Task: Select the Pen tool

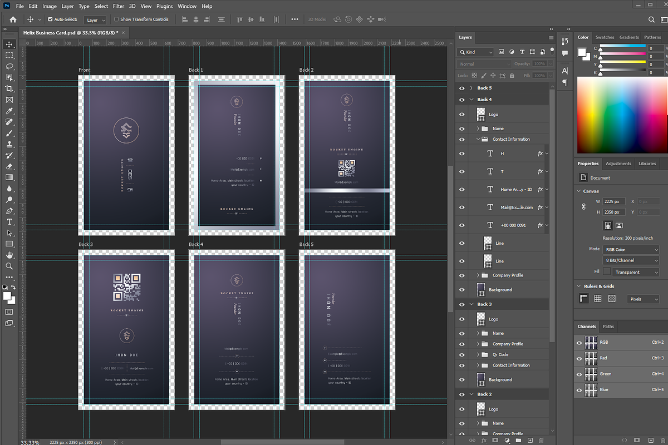Action: point(9,211)
